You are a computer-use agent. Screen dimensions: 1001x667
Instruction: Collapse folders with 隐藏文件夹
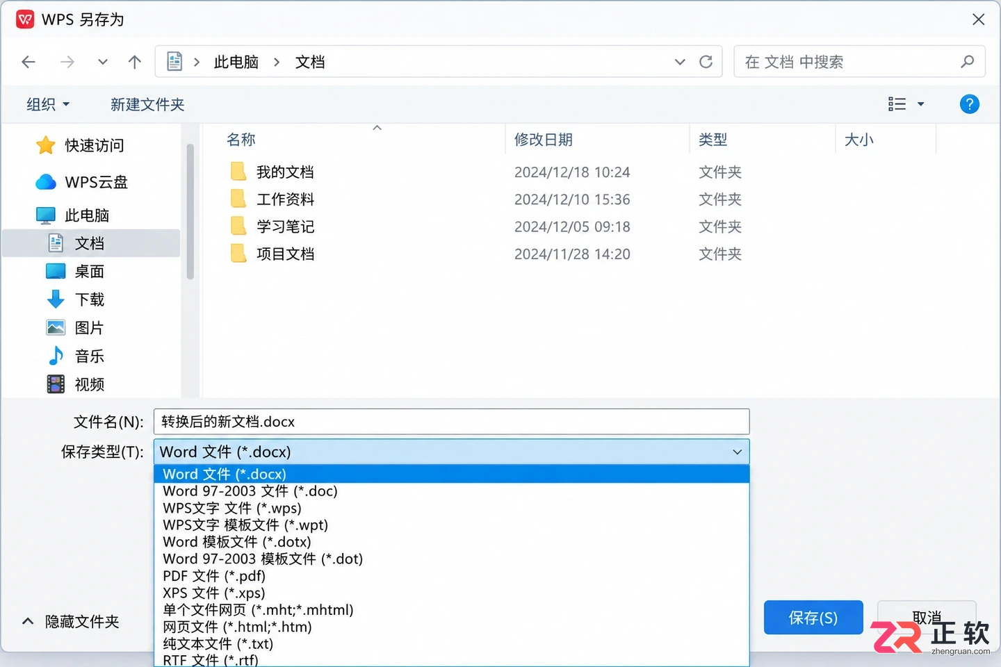[71, 621]
